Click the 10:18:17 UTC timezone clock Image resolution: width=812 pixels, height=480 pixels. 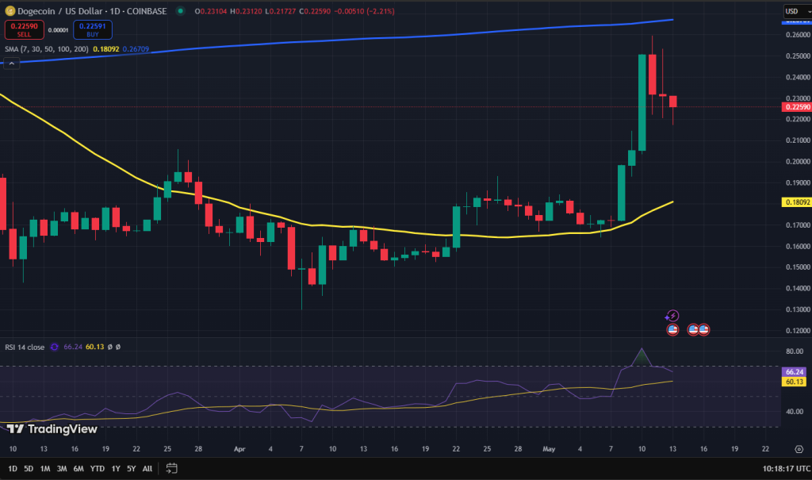point(786,469)
